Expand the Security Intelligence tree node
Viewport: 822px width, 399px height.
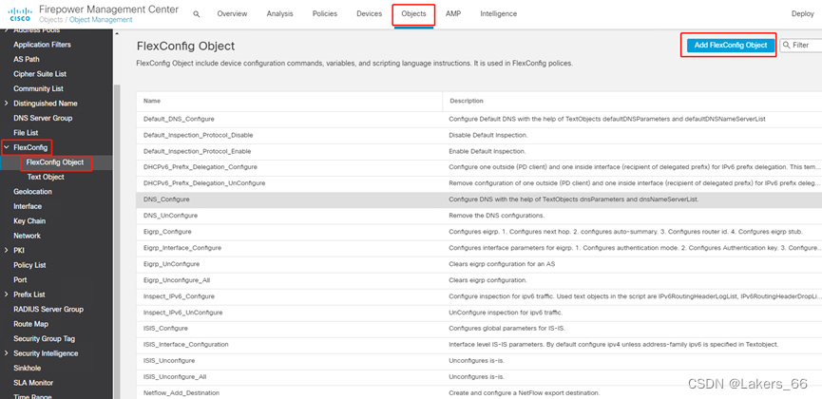(6, 352)
